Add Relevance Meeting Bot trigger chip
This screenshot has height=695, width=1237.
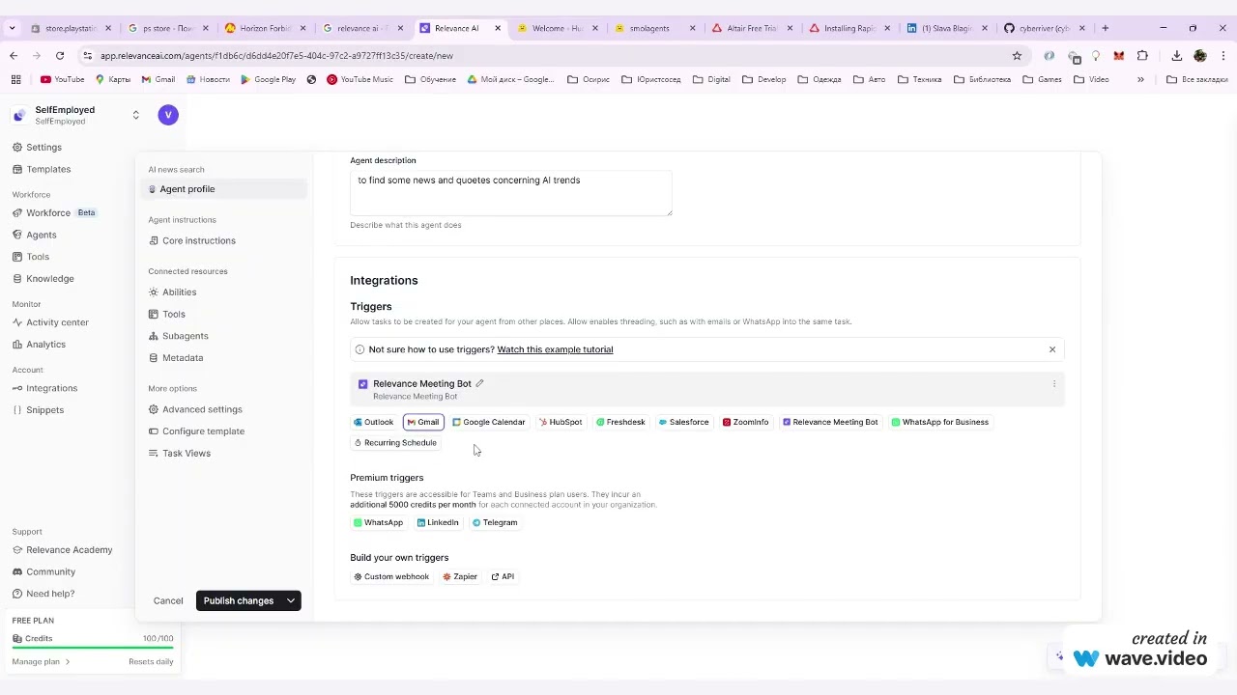[x=830, y=422]
